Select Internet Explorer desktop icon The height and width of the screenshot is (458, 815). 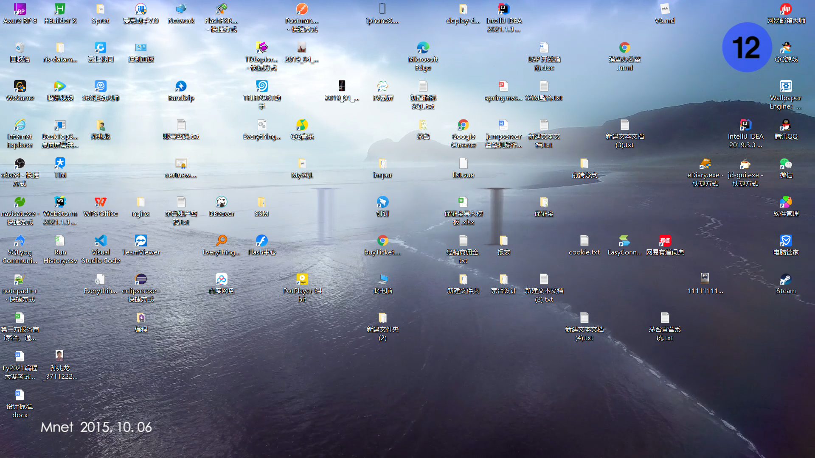pos(20,134)
